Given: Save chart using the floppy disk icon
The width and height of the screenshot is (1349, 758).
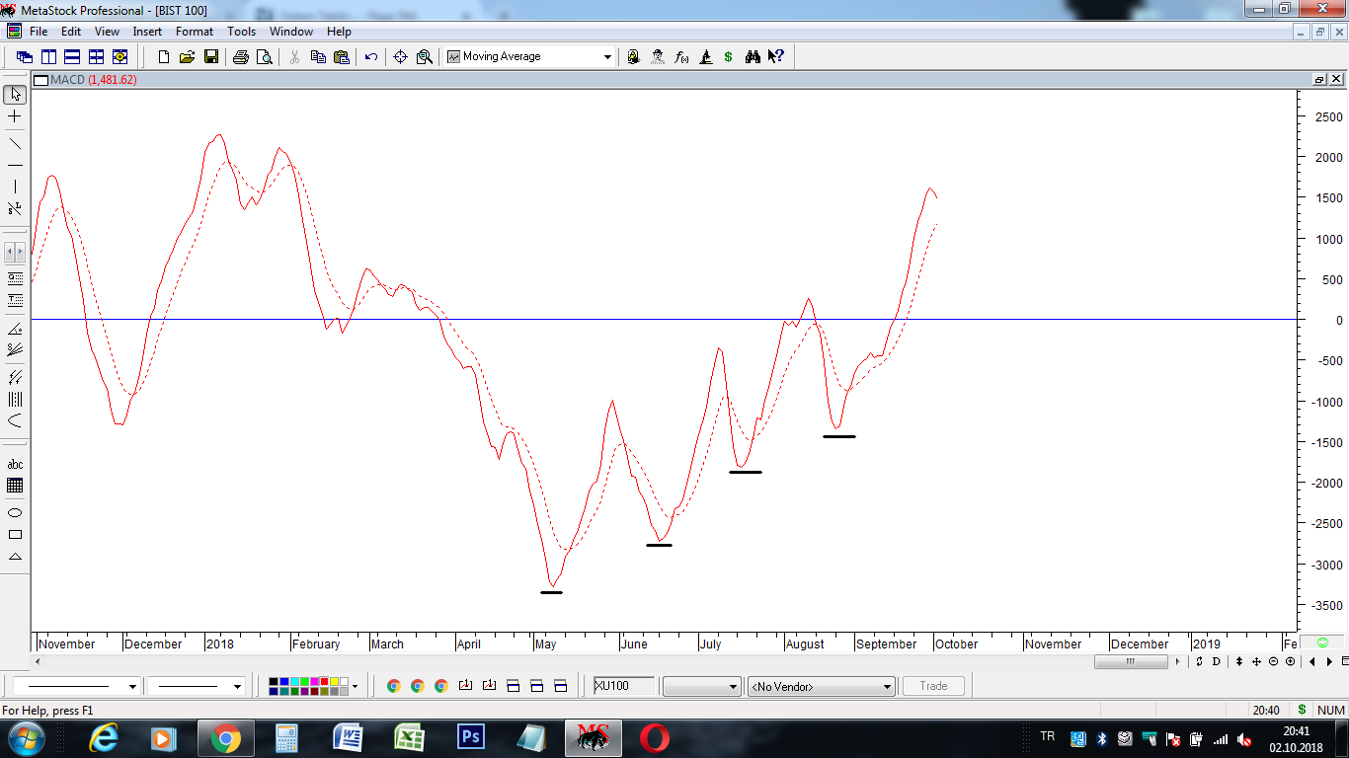Looking at the screenshot, I should 210,57.
